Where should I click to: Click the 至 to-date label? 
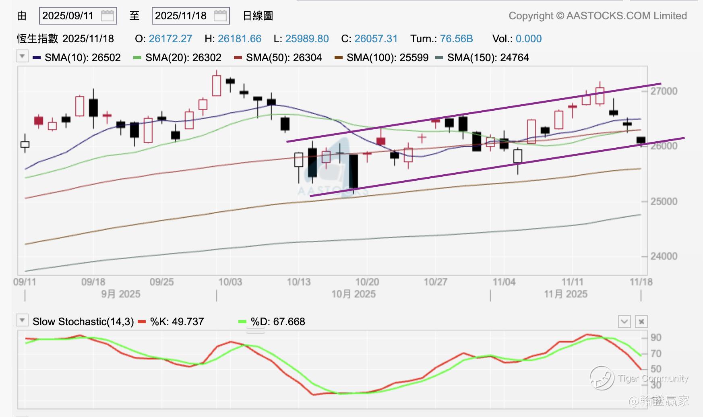(134, 16)
